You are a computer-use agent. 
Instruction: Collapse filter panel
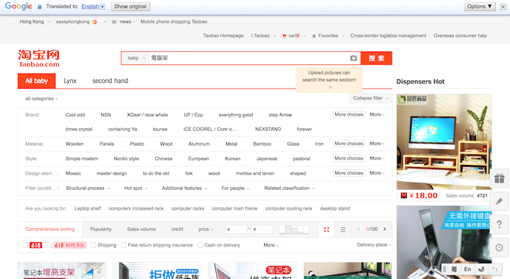370,98
